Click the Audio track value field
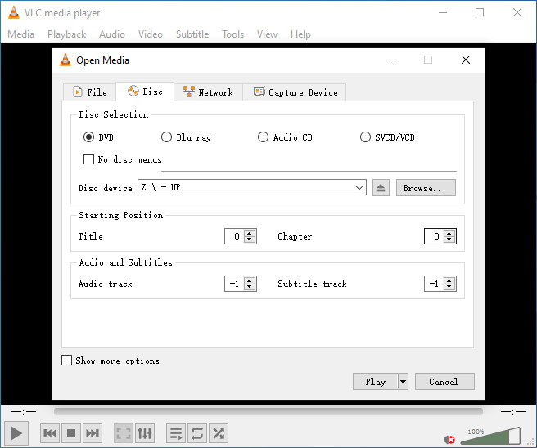Viewport: 537px width, 448px height. (x=233, y=284)
